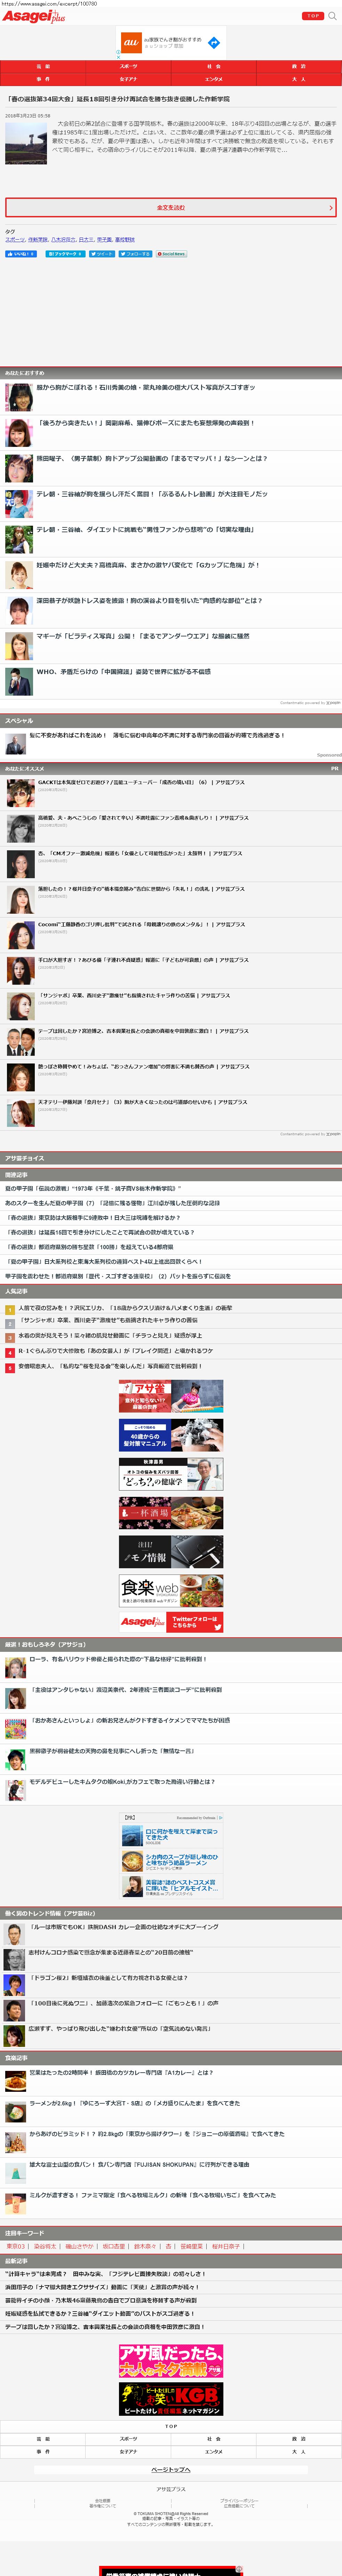Open the black KGB ネットマガジン banner

(x=171, y=2399)
